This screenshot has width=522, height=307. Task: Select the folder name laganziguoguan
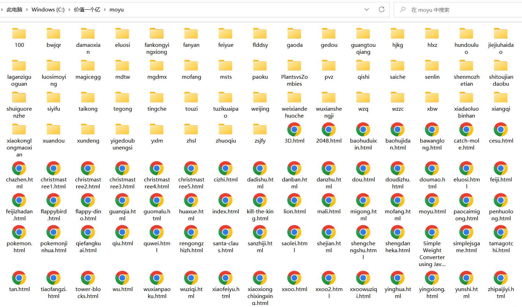click(19, 80)
